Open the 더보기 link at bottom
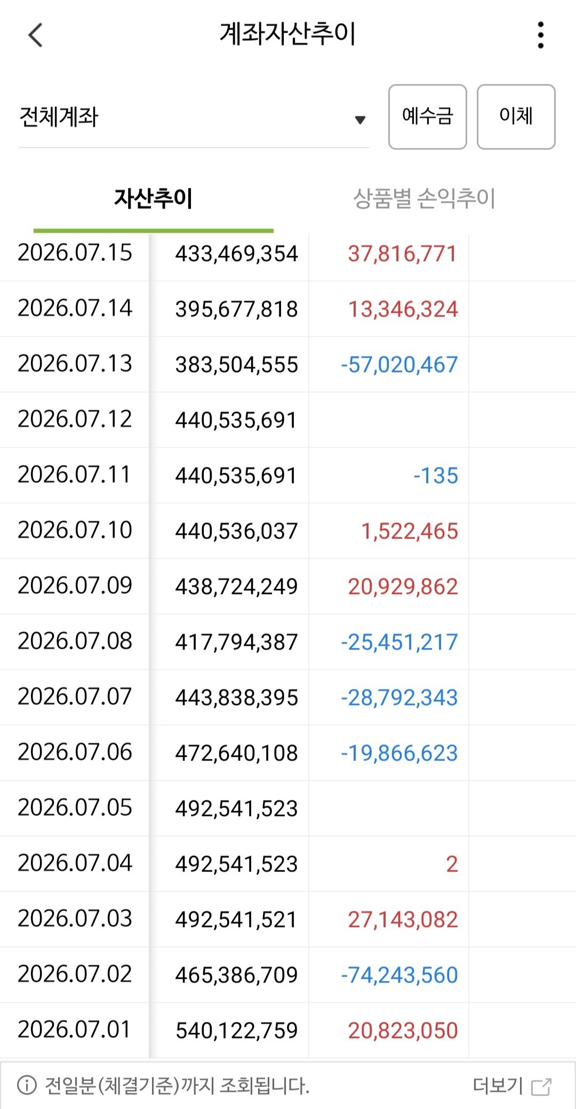 click(498, 1086)
